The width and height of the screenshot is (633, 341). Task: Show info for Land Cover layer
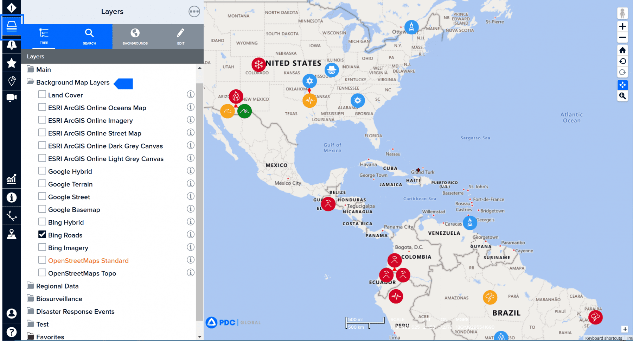191,94
